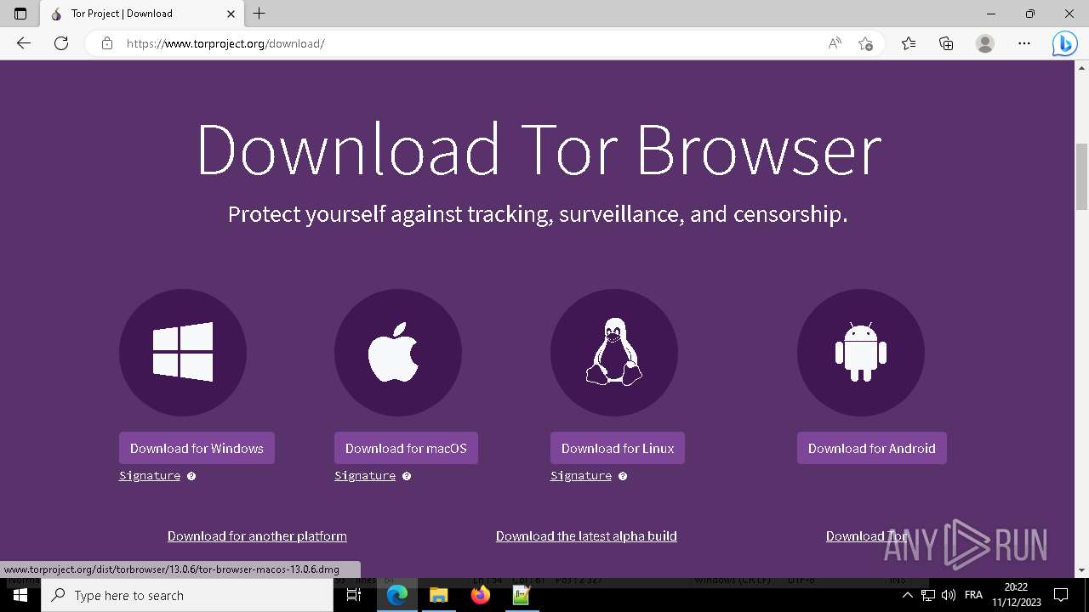Click the Linux penguin circle icon
Screen dimensions: 1089x612
[614, 352]
